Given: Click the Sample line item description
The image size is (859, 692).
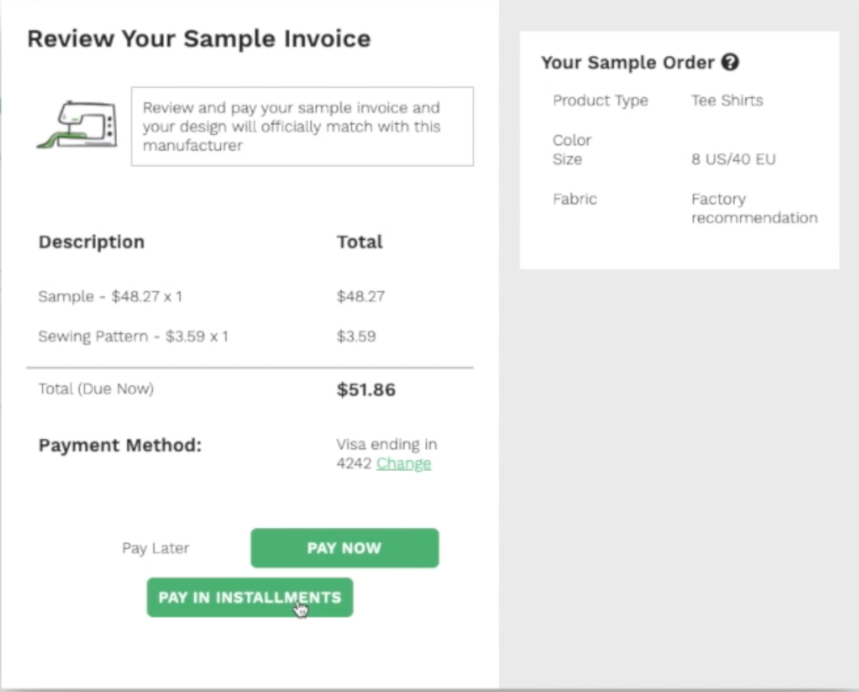Looking at the screenshot, I should pyautogui.click(x=110, y=296).
